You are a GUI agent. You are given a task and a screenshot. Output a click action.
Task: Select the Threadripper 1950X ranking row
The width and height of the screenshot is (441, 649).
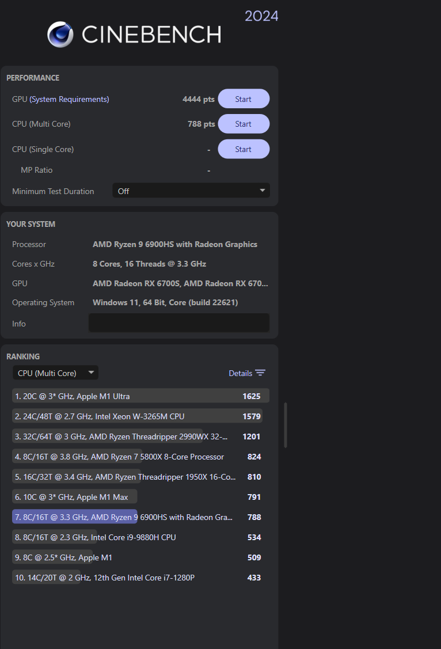[x=140, y=477]
